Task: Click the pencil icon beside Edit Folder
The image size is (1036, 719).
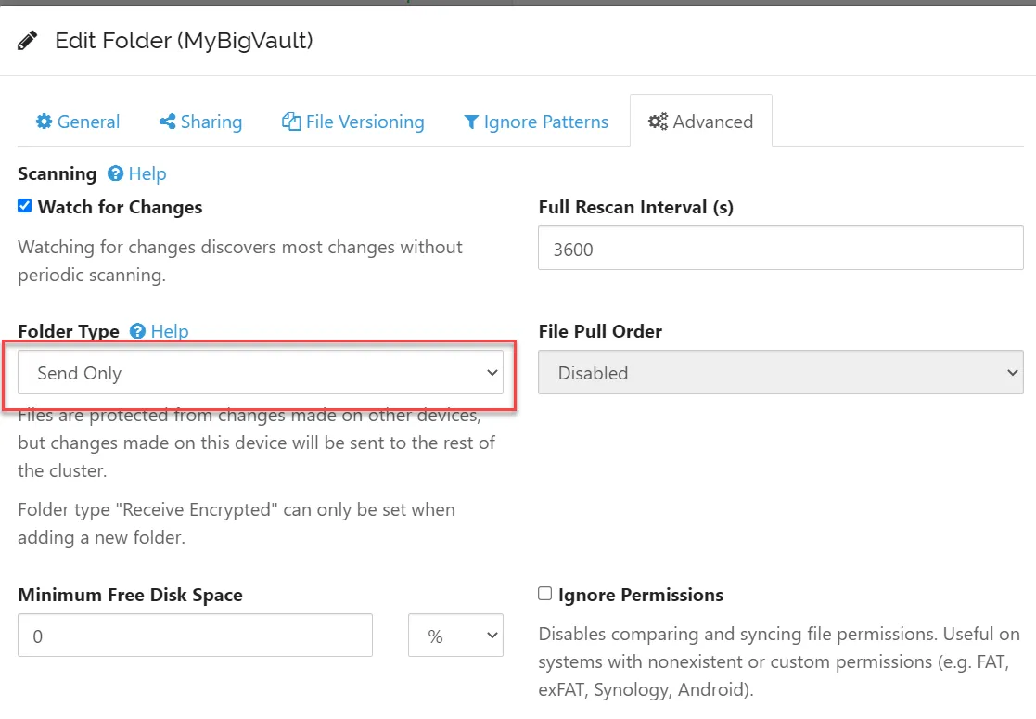Action: (29, 41)
